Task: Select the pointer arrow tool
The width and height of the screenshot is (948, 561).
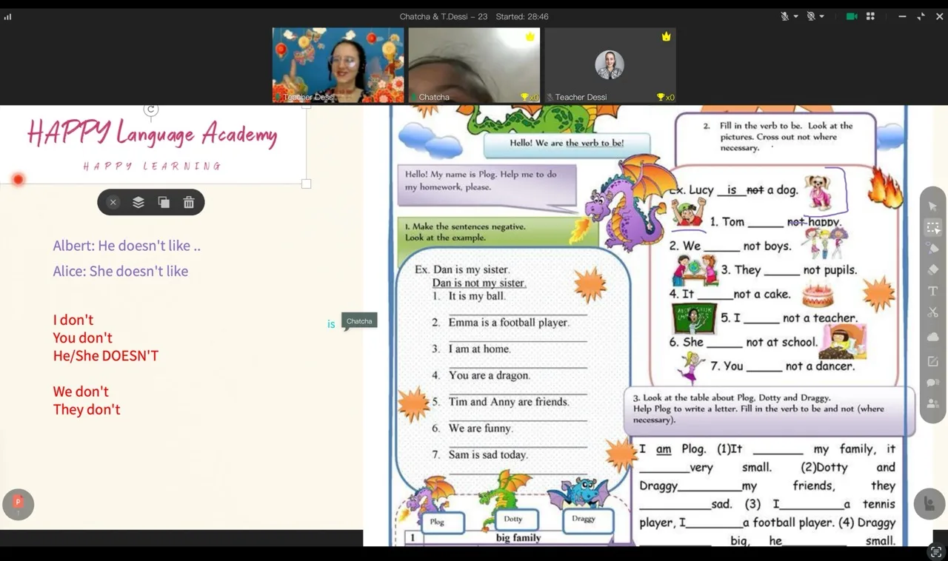Action: (x=932, y=206)
